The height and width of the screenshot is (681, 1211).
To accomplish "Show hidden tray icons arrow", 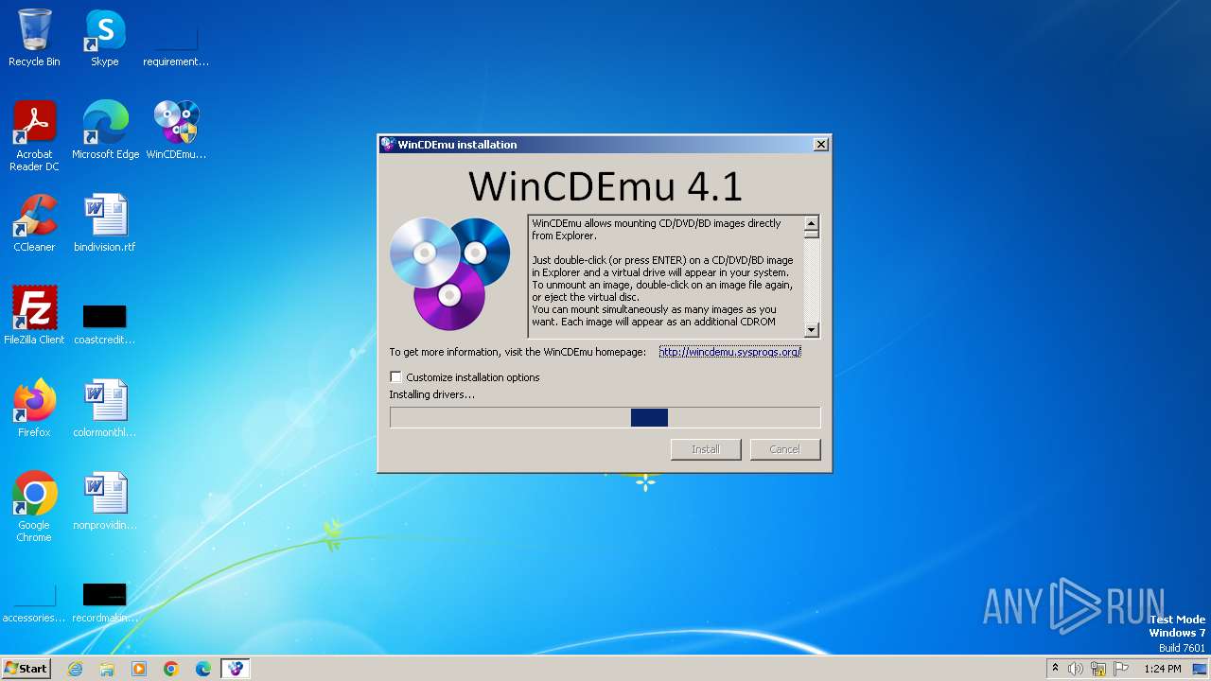I will coord(1055,668).
